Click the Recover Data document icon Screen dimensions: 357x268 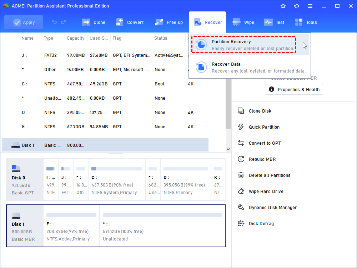coord(201,67)
